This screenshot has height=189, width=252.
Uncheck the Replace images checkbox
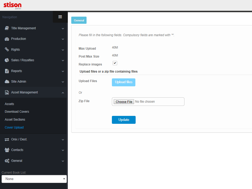tap(115, 63)
